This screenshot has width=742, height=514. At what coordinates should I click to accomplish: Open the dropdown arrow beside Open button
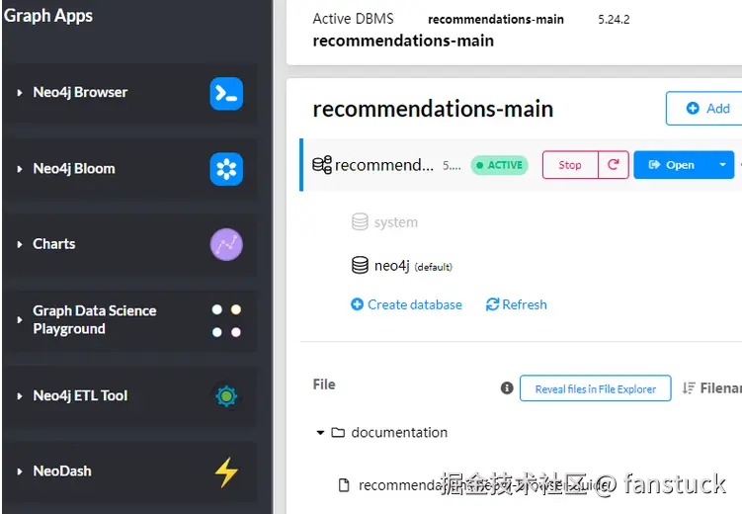722,165
